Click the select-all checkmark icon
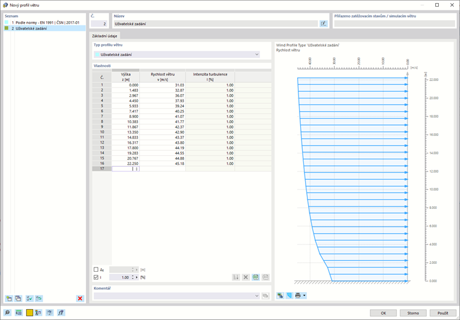This screenshot has width=460, height=320. 29,298
